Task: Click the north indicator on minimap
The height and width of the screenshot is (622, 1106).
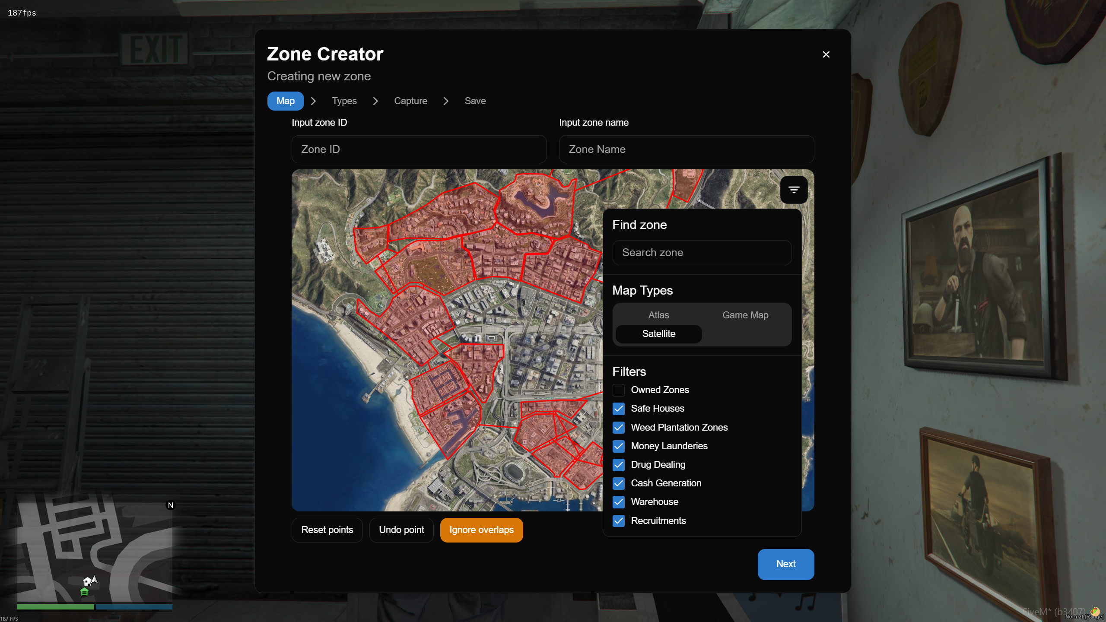Action: (171, 505)
